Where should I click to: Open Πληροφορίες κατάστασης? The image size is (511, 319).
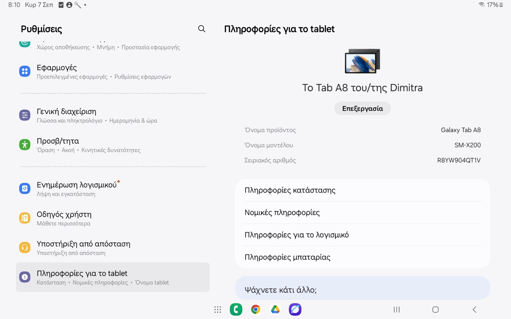363,190
